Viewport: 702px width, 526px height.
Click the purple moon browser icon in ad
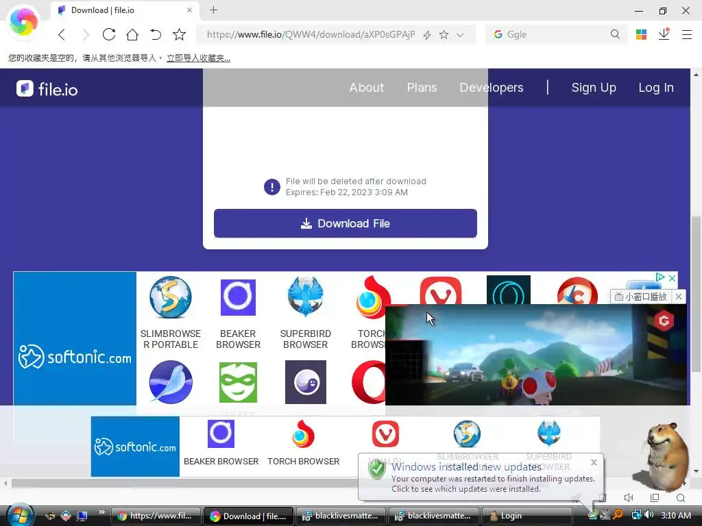tap(306, 382)
